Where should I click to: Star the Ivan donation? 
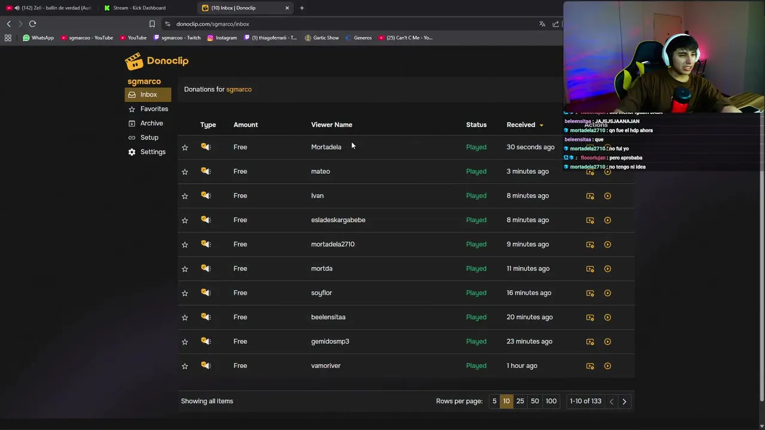point(185,196)
